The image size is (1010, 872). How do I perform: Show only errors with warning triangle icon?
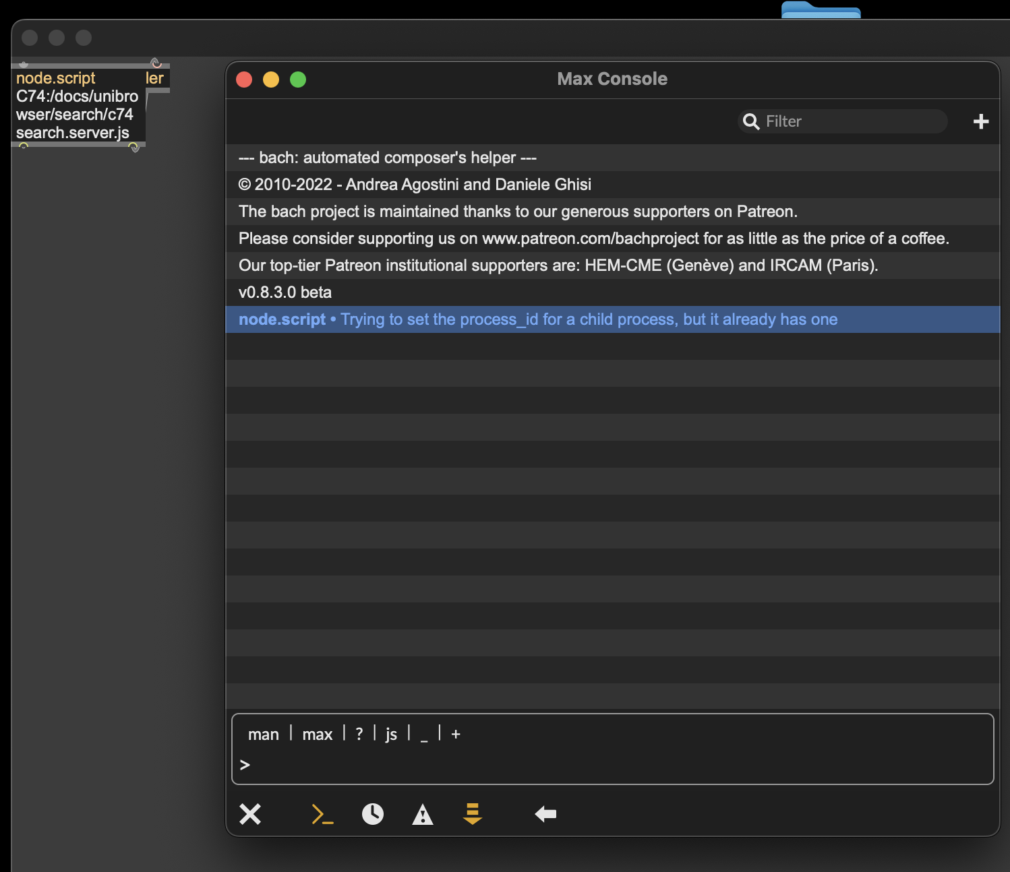(x=423, y=814)
